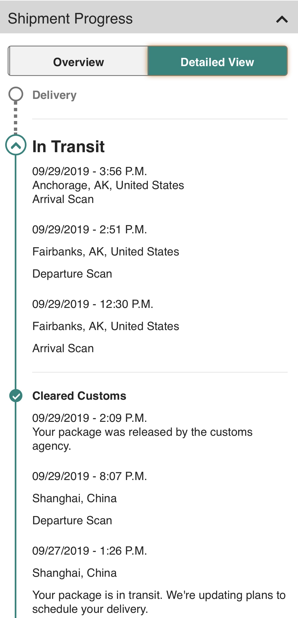298x618 pixels.
Task: Click the updating plans delivery message
Action: point(159,602)
